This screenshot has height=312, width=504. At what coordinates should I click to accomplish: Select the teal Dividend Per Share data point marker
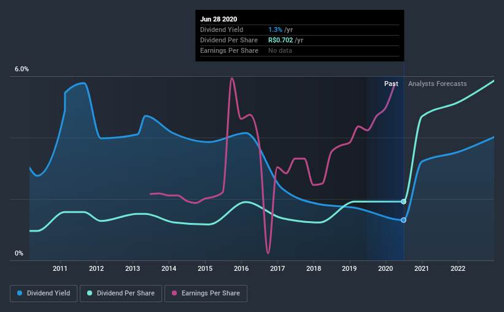(x=403, y=201)
